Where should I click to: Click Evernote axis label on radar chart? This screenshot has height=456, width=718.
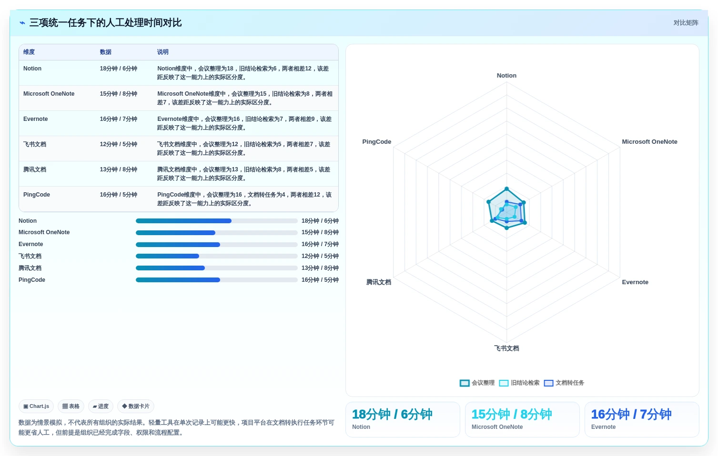pos(635,282)
